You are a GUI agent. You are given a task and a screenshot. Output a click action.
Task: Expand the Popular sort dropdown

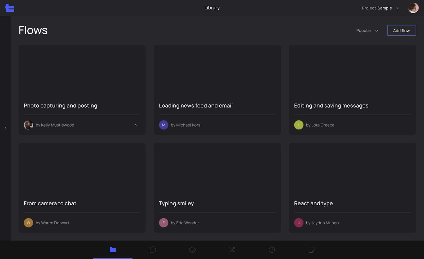coord(367,31)
